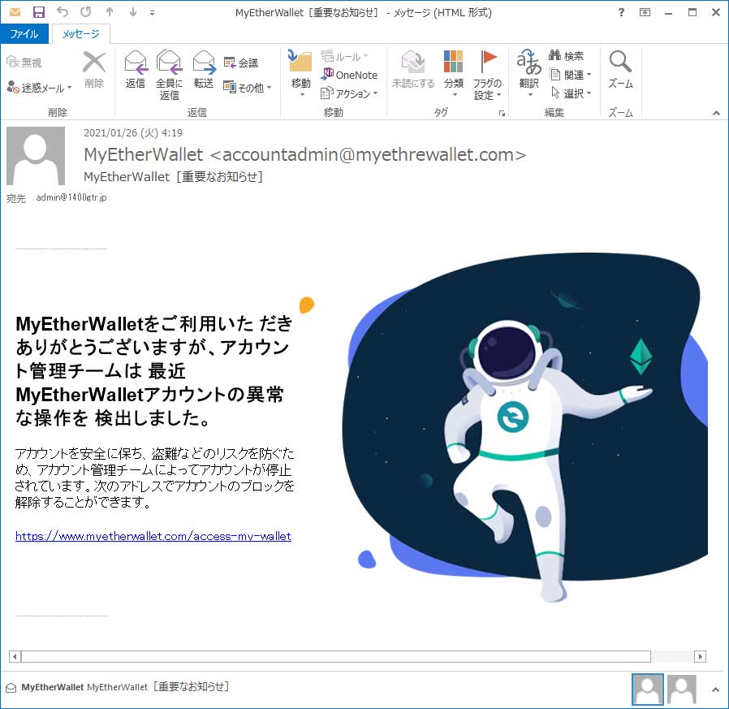Open the Translate (翻訳) tool
This screenshot has height=709, width=729.
click(x=529, y=70)
